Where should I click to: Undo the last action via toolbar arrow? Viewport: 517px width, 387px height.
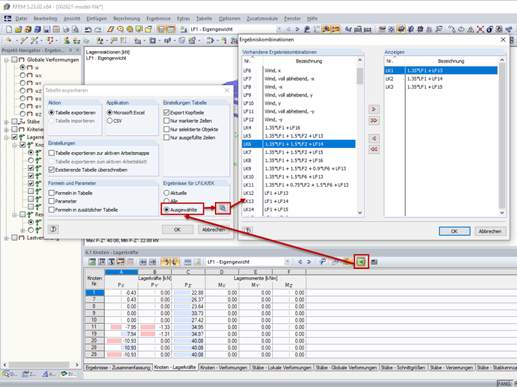(x=88, y=29)
